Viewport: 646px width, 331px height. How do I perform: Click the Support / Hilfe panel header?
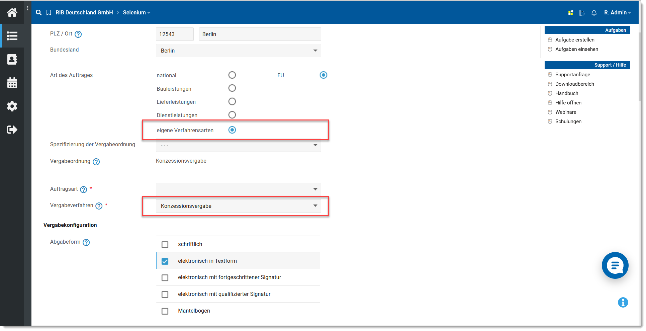(587, 65)
